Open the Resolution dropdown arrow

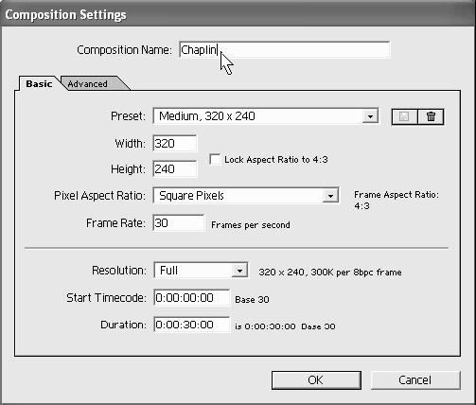(x=239, y=271)
